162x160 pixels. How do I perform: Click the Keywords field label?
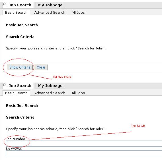coord(14,149)
